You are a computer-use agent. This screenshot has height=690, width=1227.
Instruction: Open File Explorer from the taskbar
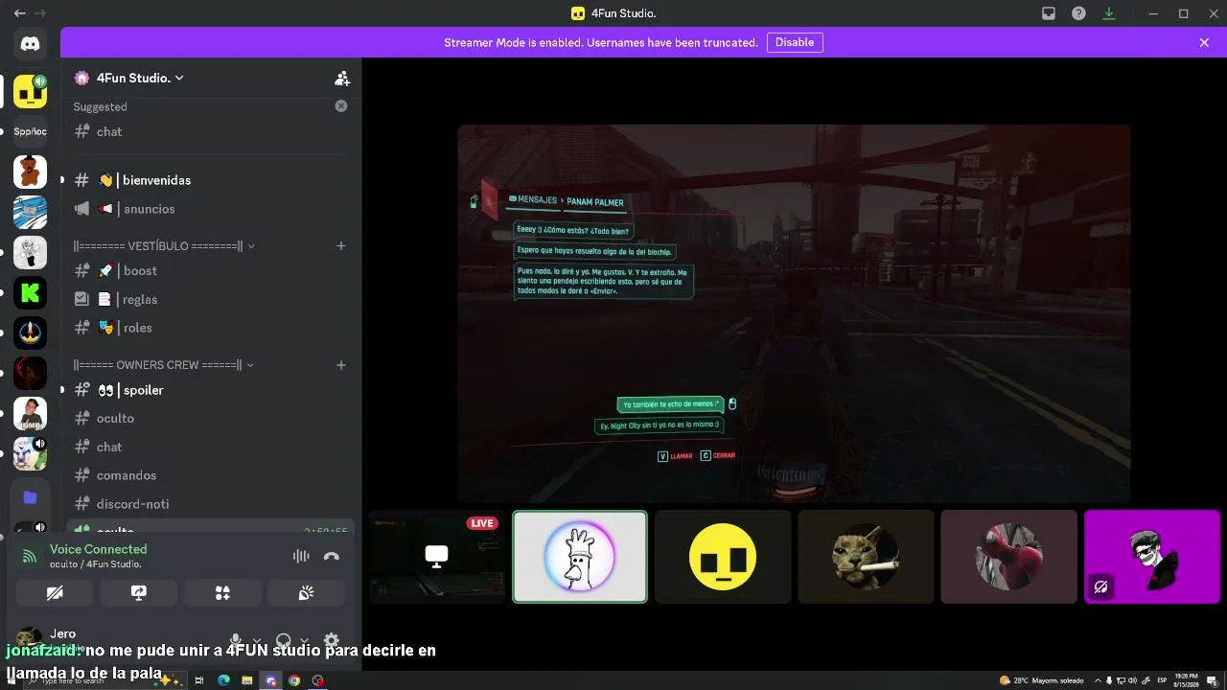click(247, 680)
